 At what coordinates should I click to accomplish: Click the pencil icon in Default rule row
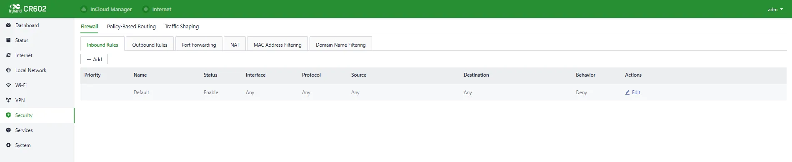[x=627, y=92]
